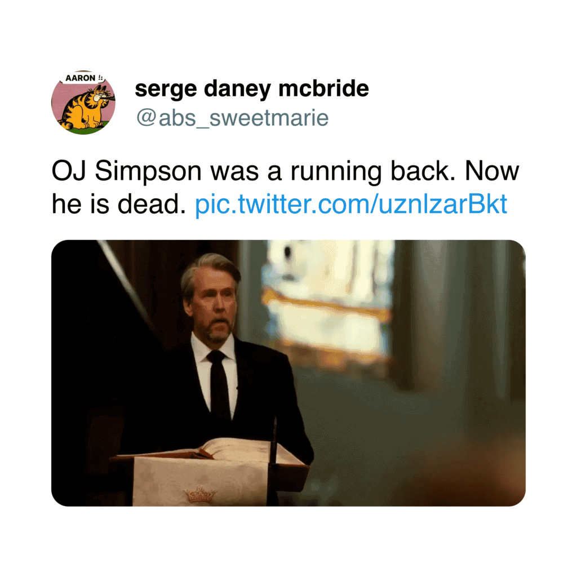Select the tweet text about OJ Simpson
The width and height of the screenshot is (577, 577).
(x=285, y=187)
